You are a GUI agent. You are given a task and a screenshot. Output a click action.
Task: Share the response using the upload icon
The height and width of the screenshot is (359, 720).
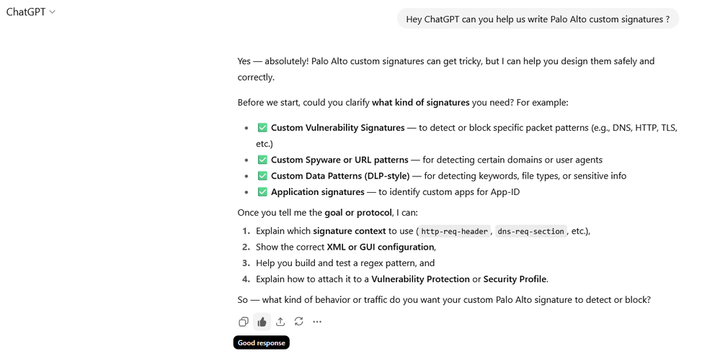pos(280,322)
